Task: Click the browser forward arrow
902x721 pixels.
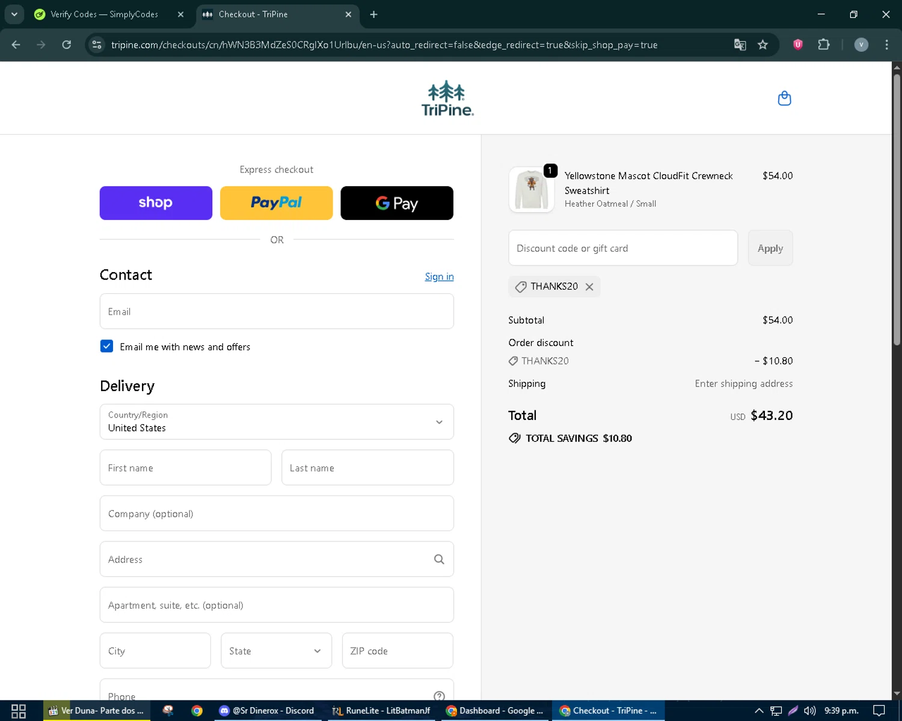Action: click(x=41, y=44)
